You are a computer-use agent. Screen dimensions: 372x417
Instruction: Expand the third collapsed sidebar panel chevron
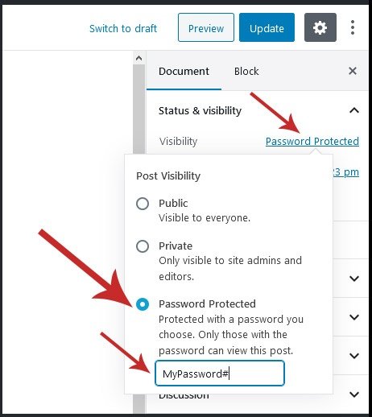coord(354,356)
